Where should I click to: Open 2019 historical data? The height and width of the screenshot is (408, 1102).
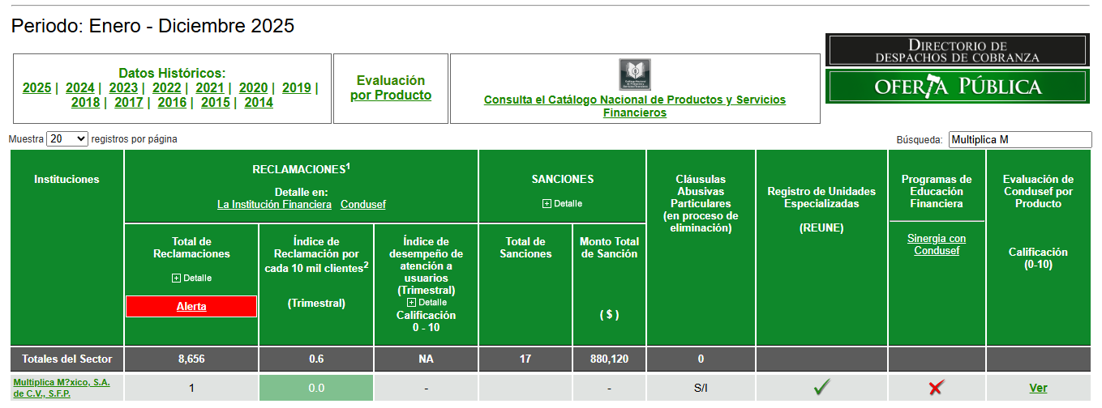pyautogui.click(x=296, y=88)
